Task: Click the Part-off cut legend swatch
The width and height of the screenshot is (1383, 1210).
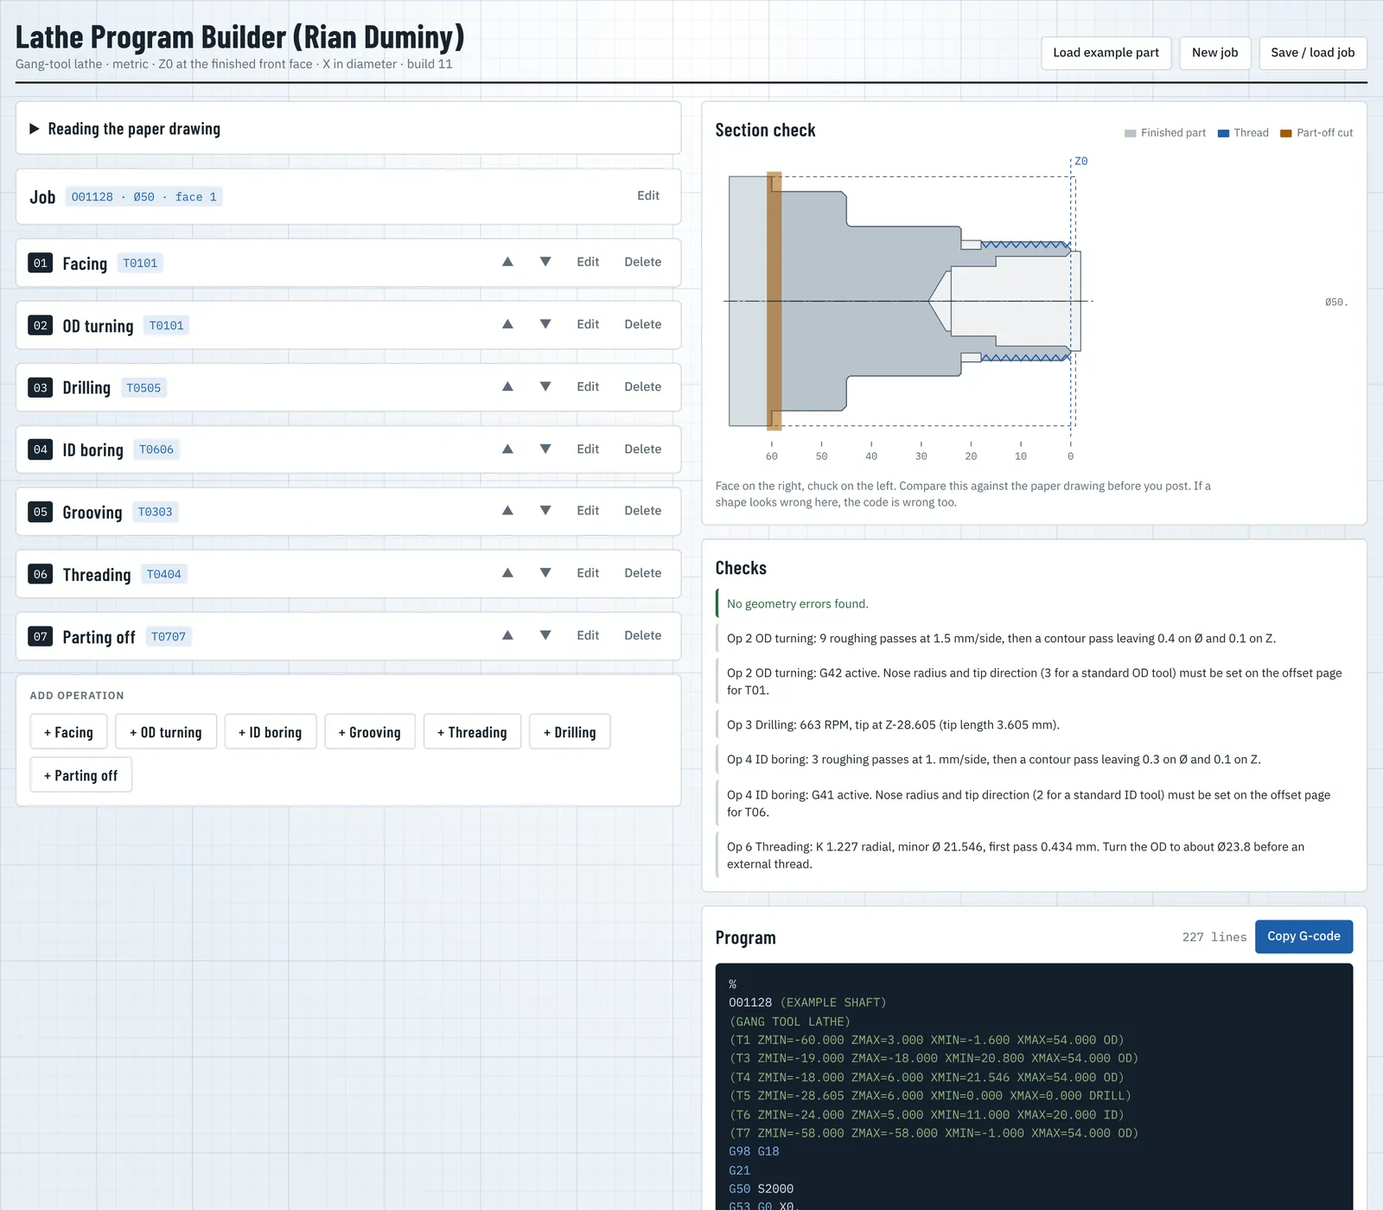Action: coord(1285,133)
